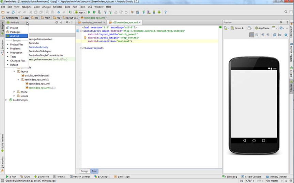Viewport: 294px width, 183px height.
Task: Click the Save All toolbar icon
Action: pyautogui.click(x=8, y=12)
